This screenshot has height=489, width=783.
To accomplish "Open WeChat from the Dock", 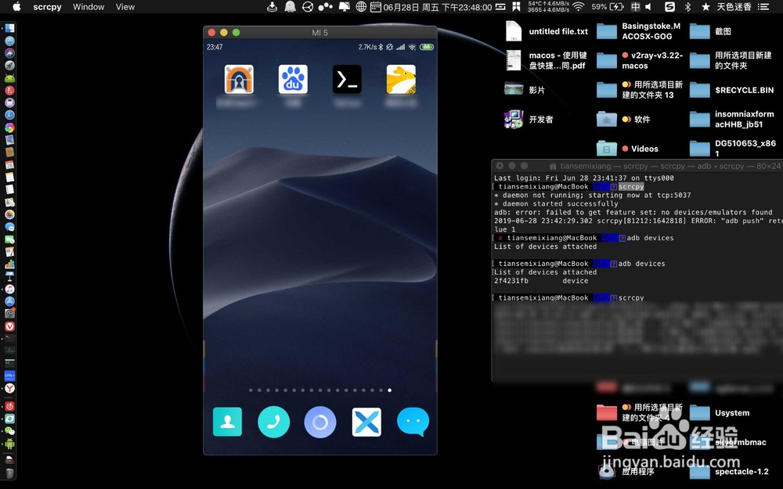I will tap(9, 431).
